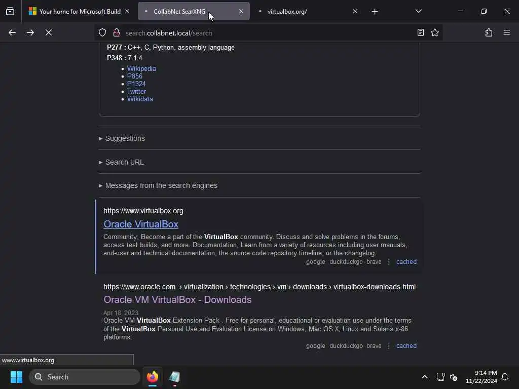Click the oracle.com downloads breadcrumb URL
This screenshot has width=519, height=389.
pyautogui.click(x=259, y=287)
